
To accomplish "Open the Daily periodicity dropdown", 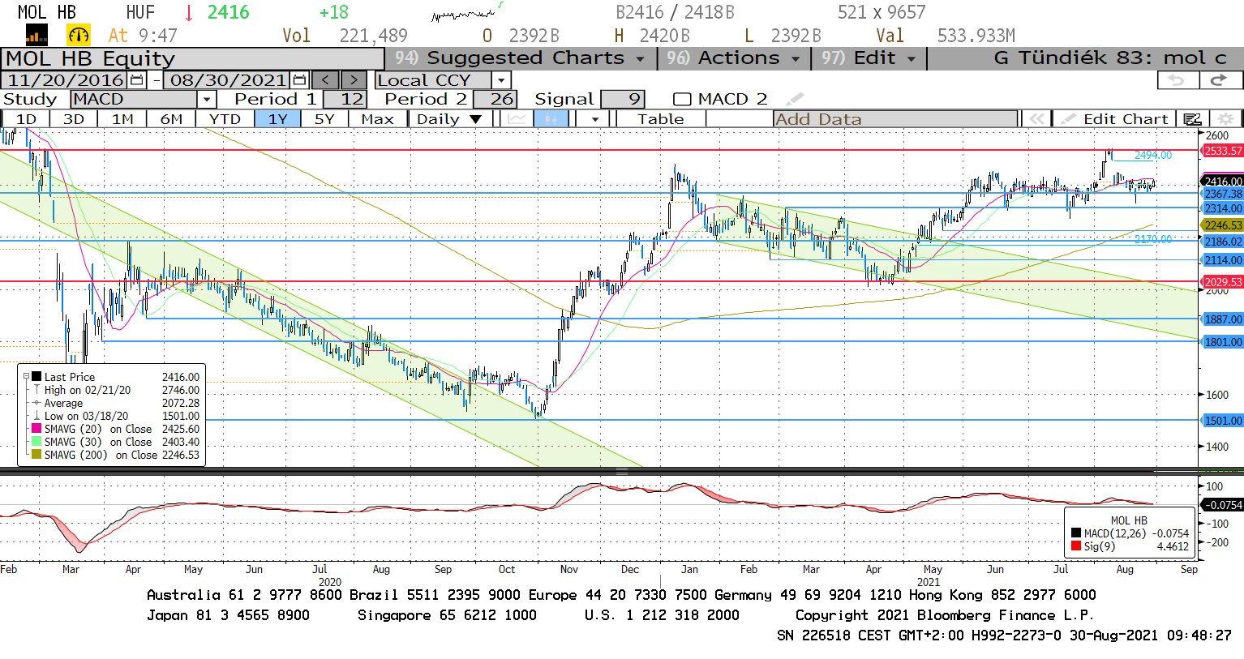I will click(x=449, y=119).
